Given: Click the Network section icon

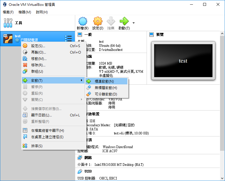Looking at the screenshot, I should (x=80, y=158).
